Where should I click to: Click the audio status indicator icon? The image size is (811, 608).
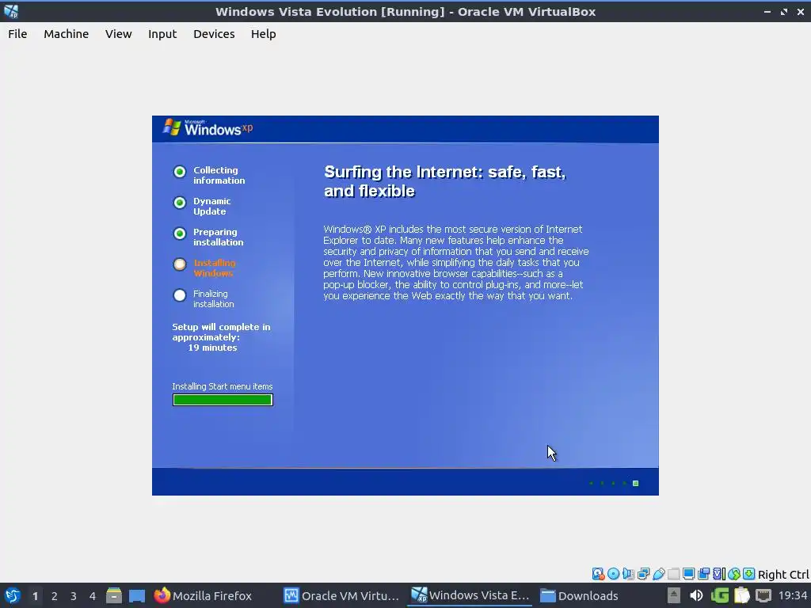pyautogui.click(x=628, y=574)
